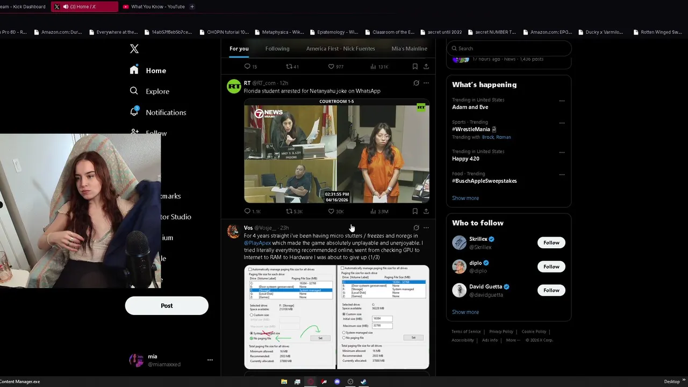
Task: Click Vos profile avatar
Action: pyautogui.click(x=234, y=231)
